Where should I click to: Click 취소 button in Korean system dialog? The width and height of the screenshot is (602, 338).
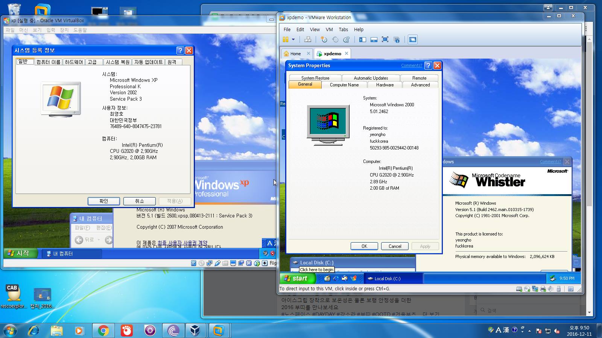coord(140,201)
